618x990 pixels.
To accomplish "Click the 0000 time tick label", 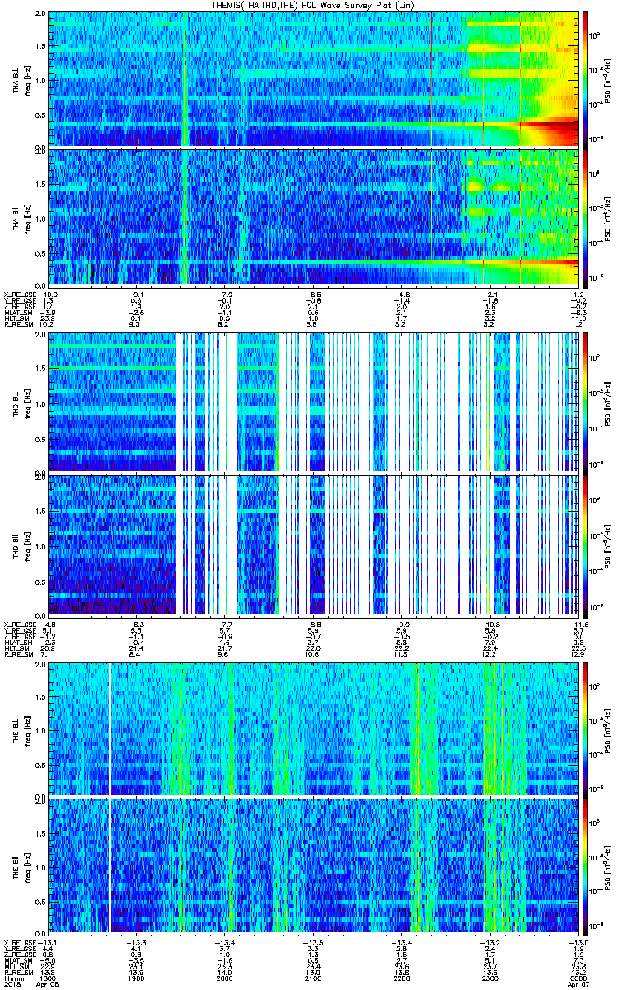I will (579, 977).
